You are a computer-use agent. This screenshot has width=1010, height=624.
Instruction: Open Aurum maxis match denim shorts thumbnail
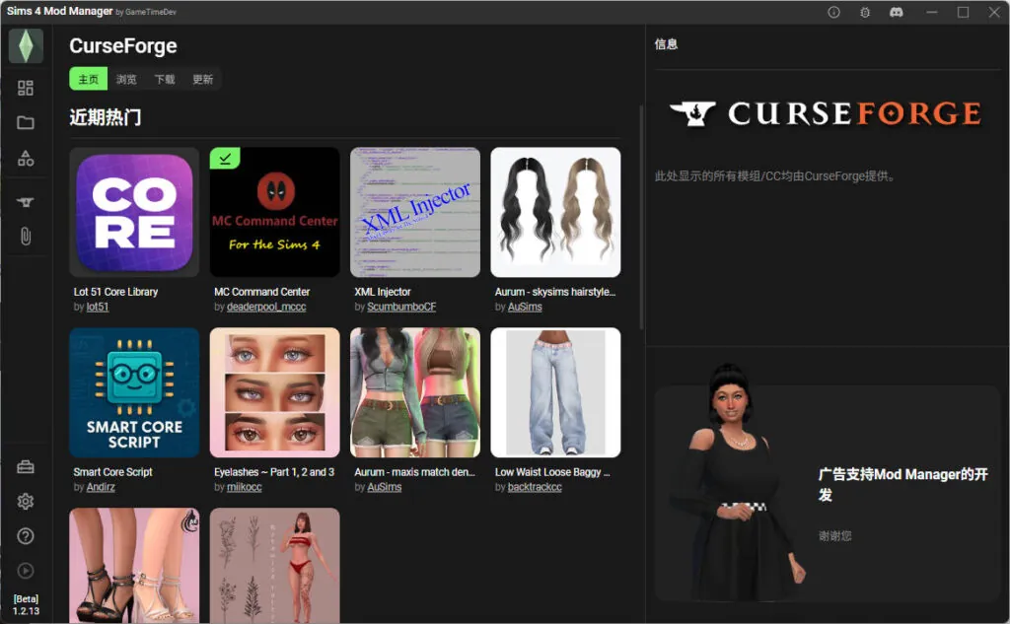click(415, 392)
